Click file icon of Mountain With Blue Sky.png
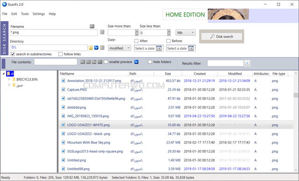This screenshot has height=181, width=299. (64, 143)
